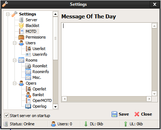Click the Operlog open book icon
This screenshot has height=130, width=161.
pos(28,106)
